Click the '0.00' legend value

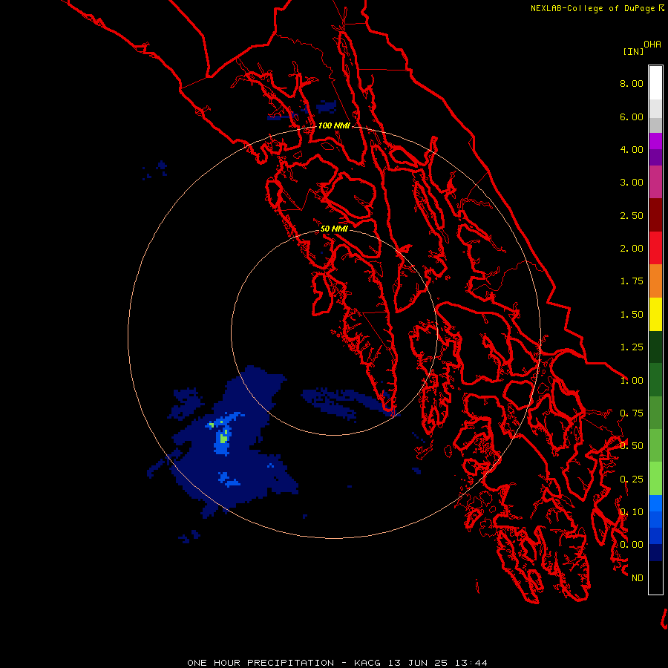click(632, 545)
